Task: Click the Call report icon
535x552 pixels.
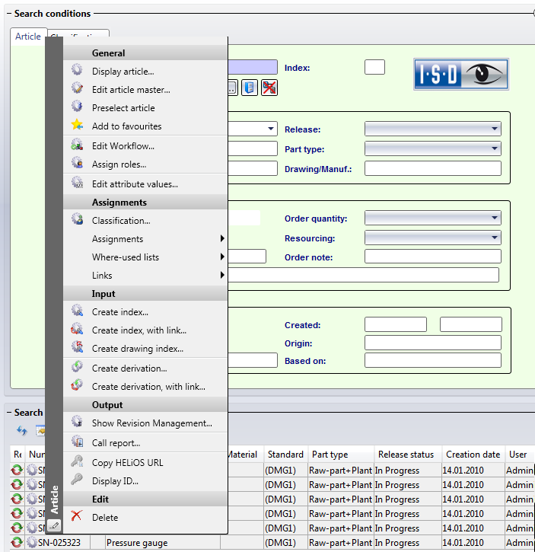Action: click(x=77, y=442)
